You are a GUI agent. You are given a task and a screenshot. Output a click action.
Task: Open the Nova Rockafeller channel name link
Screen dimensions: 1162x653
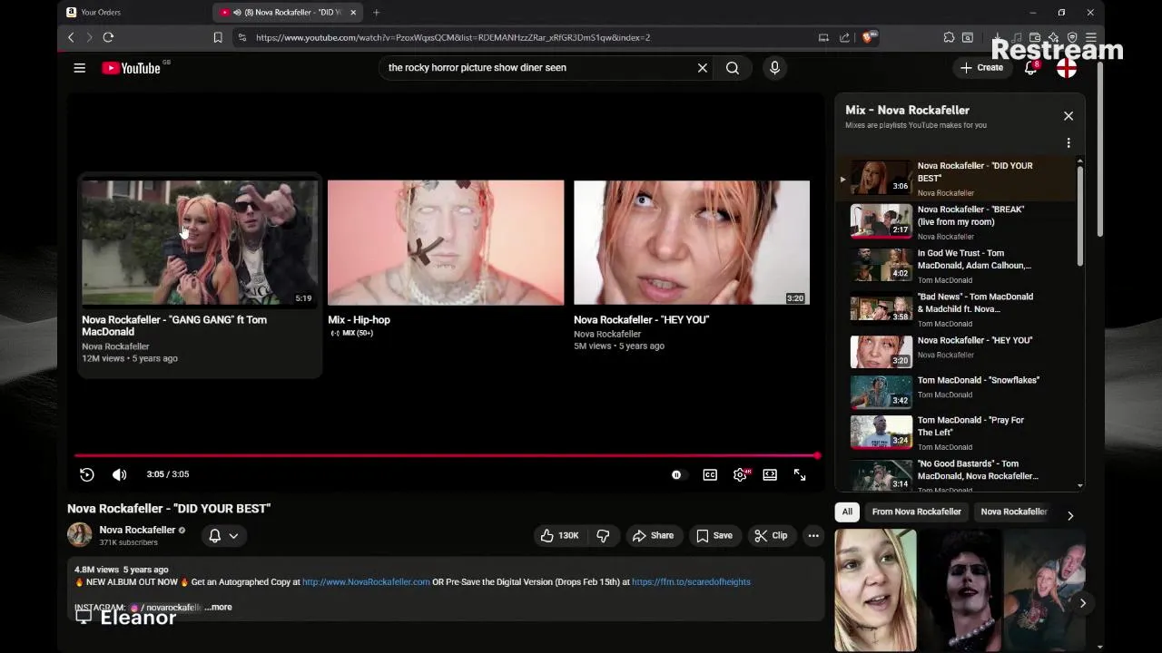pyautogui.click(x=137, y=530)
